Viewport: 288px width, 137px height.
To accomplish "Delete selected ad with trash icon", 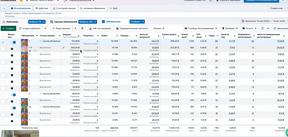I will (82, 28).
